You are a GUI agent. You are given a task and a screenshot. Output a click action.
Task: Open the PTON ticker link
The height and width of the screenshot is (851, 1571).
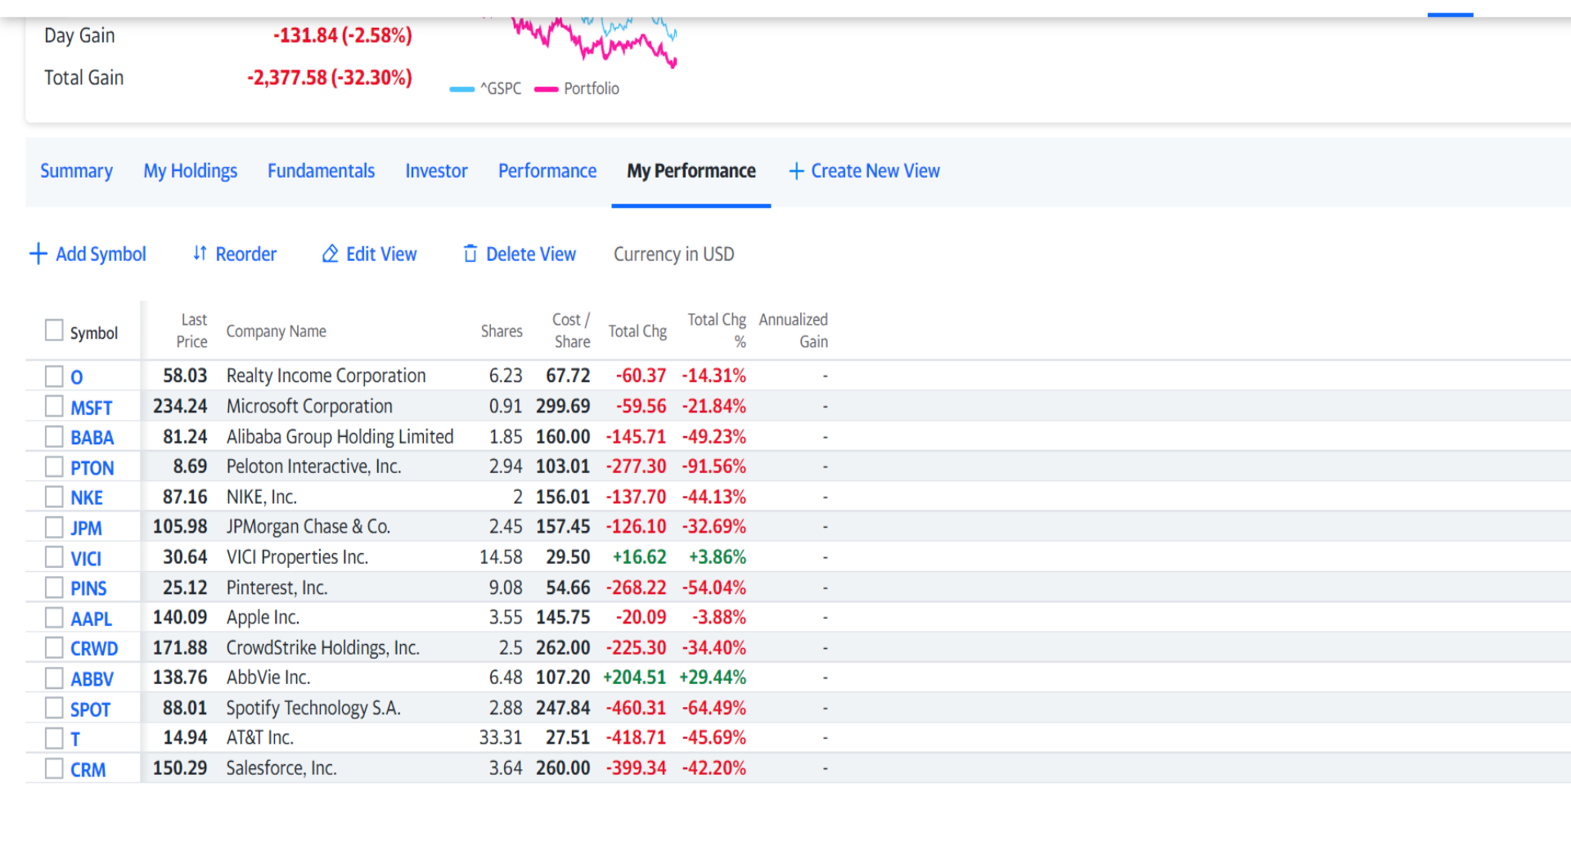92,468
